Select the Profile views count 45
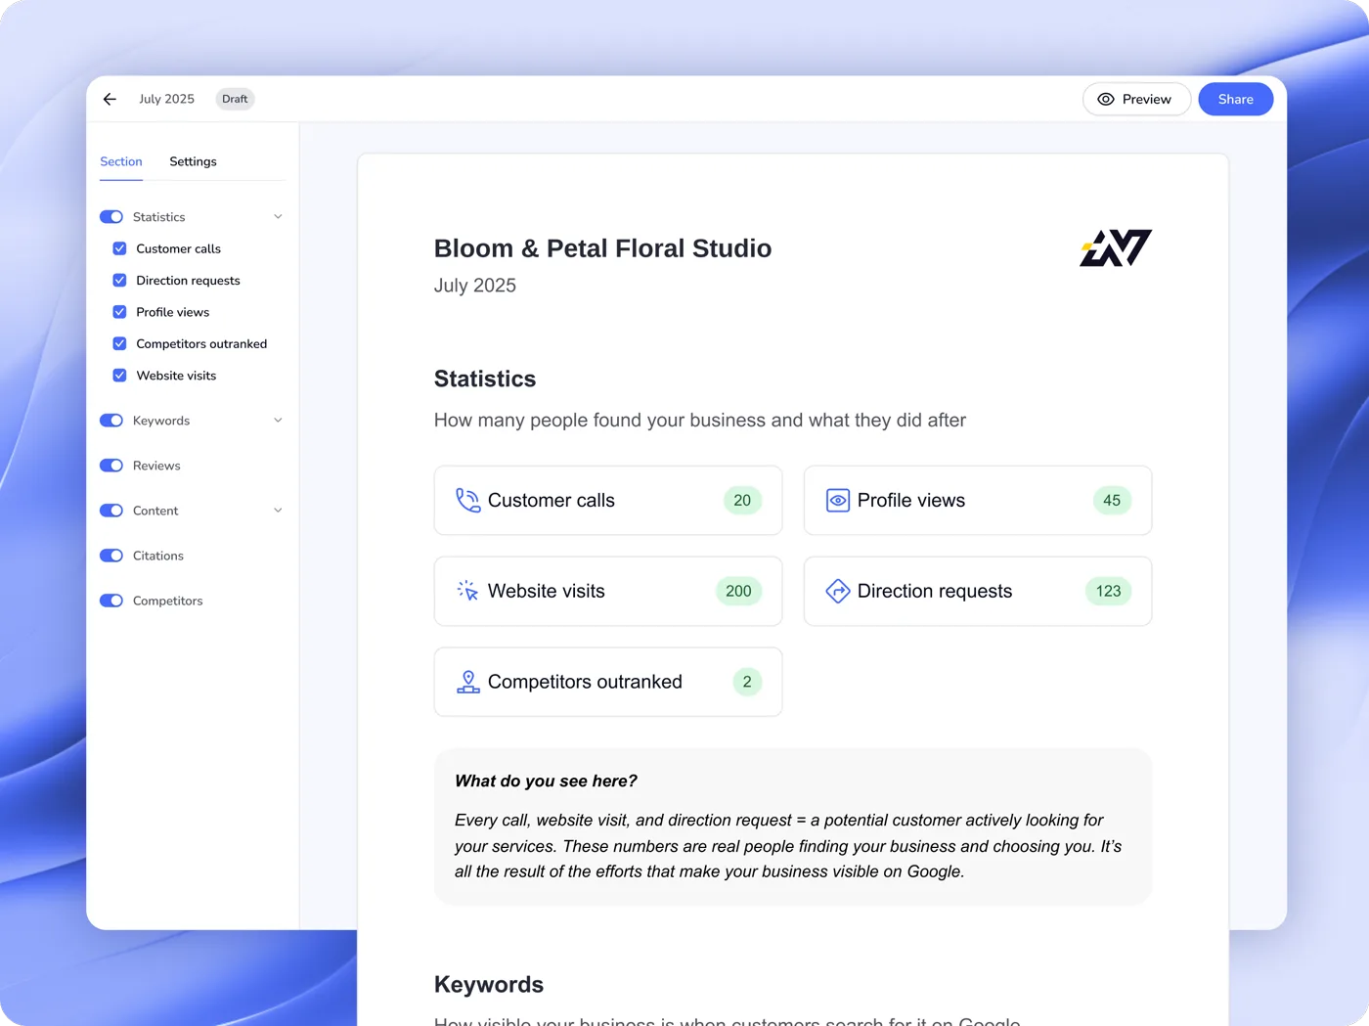This screenshot has width=1369, height=1026. pos(1112,500)
